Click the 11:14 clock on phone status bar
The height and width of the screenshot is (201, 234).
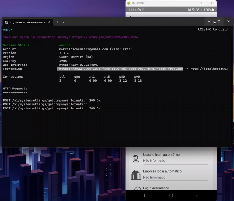pos(132,10)
